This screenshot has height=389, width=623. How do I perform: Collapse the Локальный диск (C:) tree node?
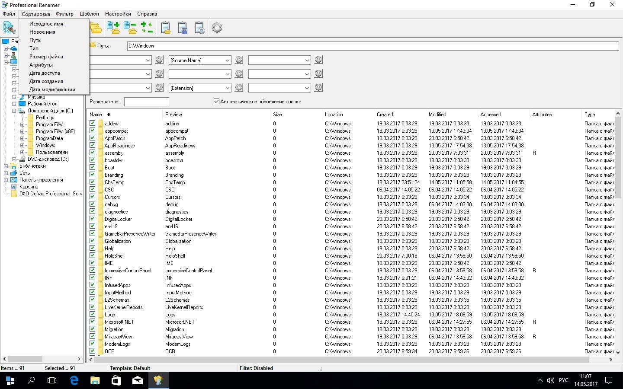[14, 111]
